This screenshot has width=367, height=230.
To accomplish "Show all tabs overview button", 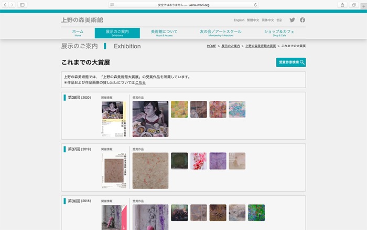I will tap(354, 5).
